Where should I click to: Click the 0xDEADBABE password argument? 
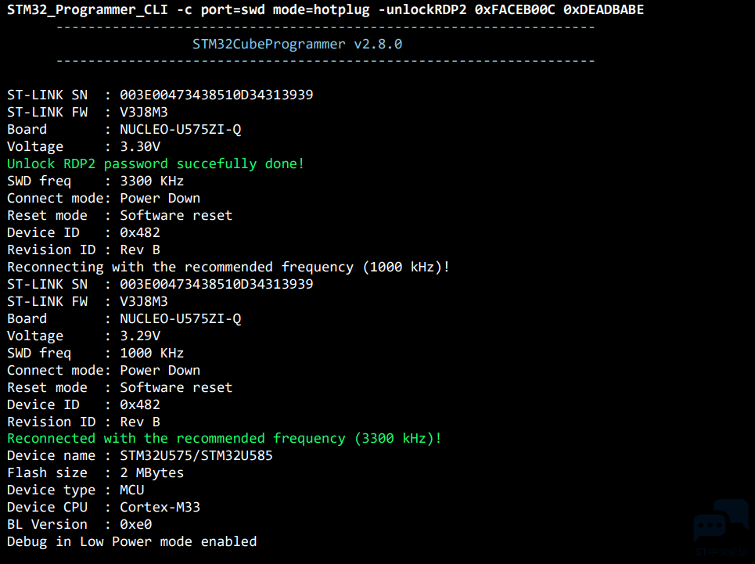click(x=603, y=9)
